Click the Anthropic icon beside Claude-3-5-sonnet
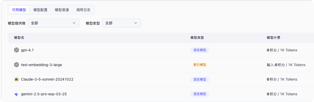The height and width of the screenshot is (102, 314). (16, 79)
